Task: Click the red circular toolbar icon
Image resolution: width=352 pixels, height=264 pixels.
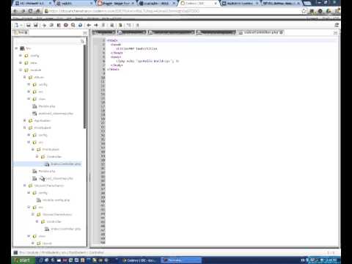Action: pos(66,25)
